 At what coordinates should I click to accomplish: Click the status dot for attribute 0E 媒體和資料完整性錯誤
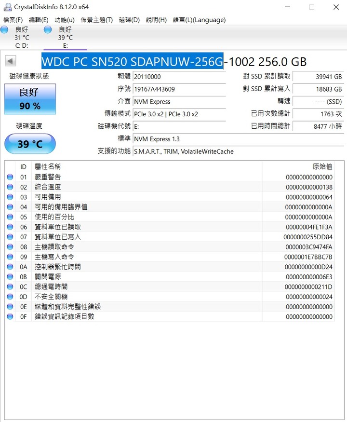pos(10,306)
